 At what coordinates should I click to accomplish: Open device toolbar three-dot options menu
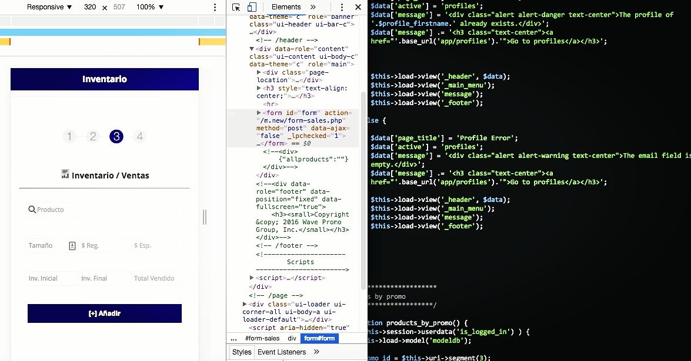tap(215, 7)
